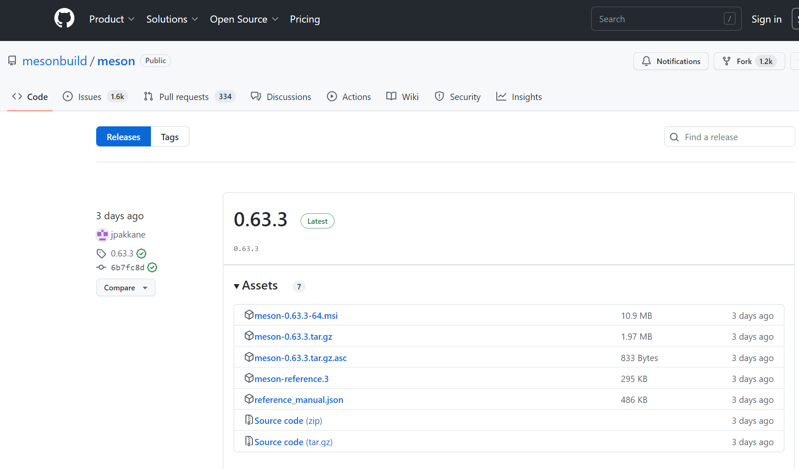Click the Discussions speech-bubble icon
The image size is (799, 469).
[256, 97]
